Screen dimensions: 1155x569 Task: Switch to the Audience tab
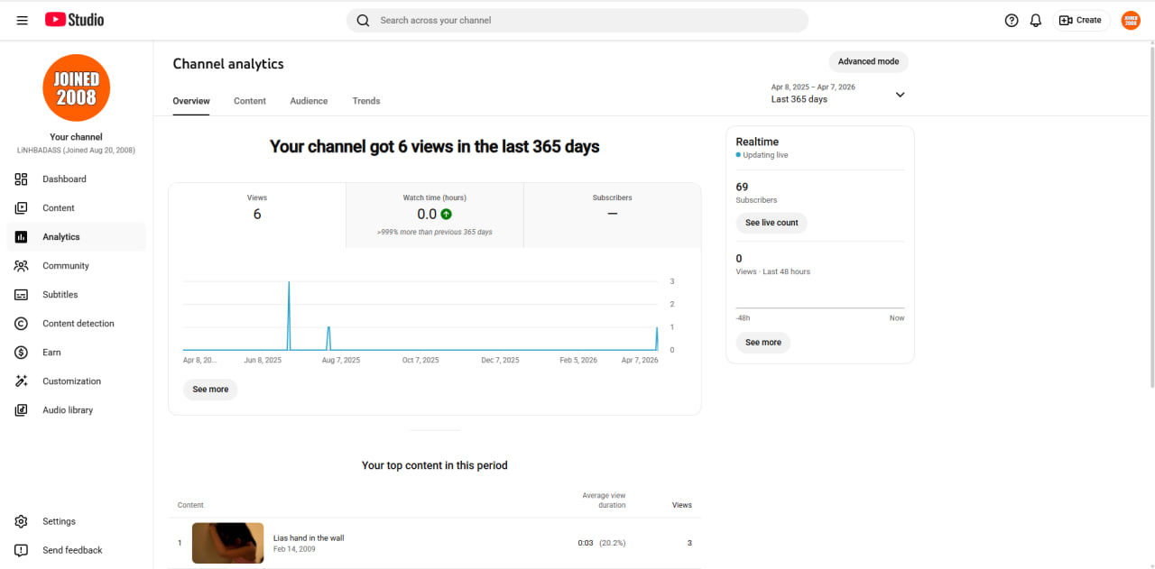click(309, 101)
